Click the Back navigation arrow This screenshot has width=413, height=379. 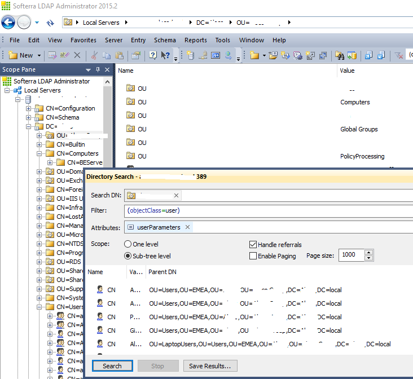click(x=8, y=23)
